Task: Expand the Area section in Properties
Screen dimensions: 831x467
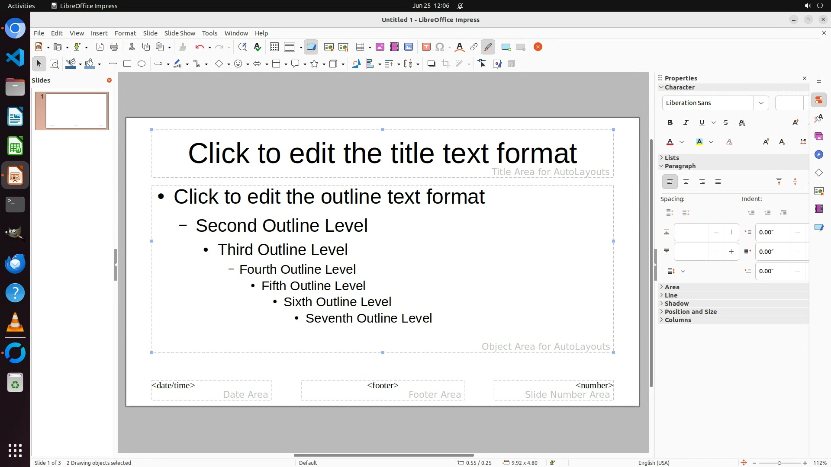Action: [672, 287]
